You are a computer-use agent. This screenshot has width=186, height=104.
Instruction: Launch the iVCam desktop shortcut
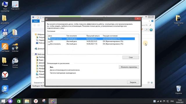(x=5, y=90)
